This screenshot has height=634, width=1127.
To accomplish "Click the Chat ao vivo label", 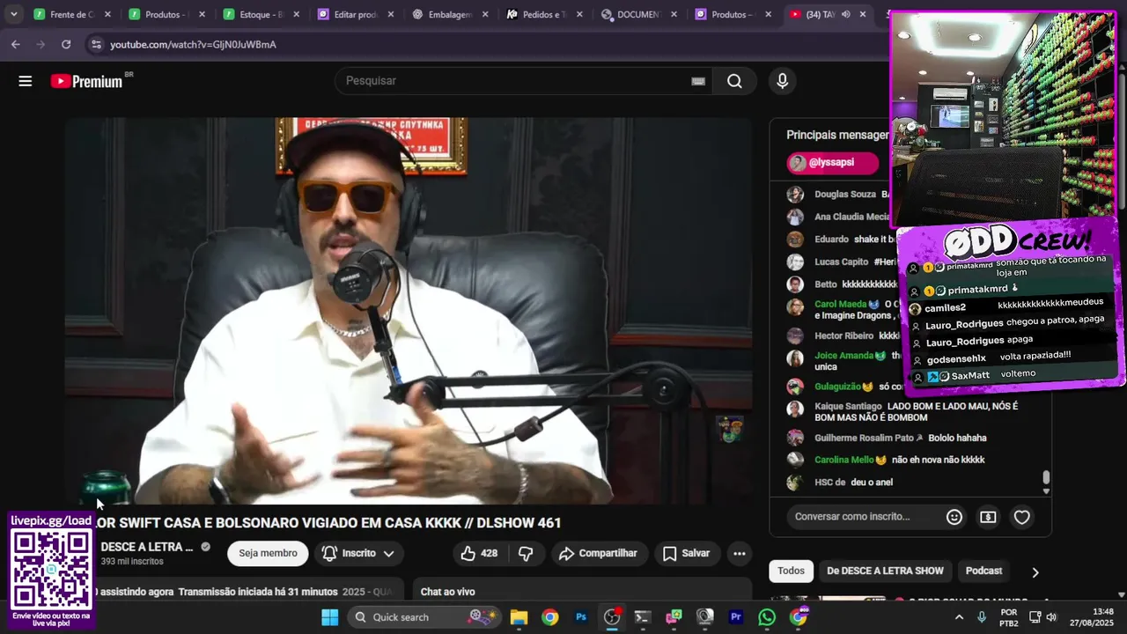I will [x=447, y=592].
